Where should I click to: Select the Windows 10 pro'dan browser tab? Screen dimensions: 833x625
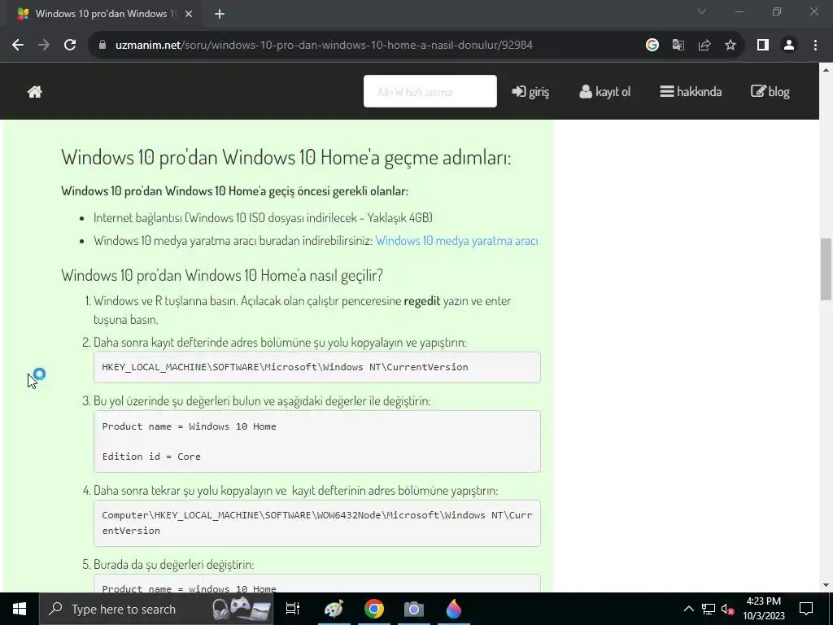point(101,14)
